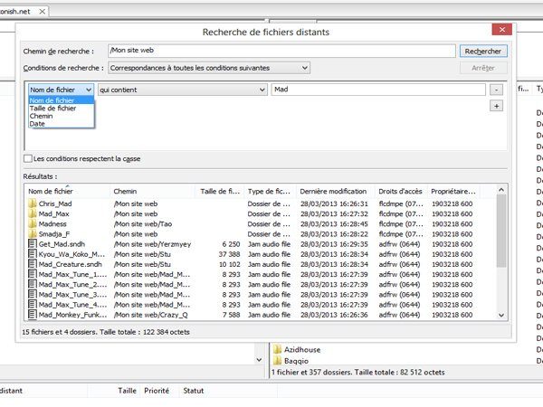
Task: Choose 'Taille de fichier' from the list
Action: [61, 109]
